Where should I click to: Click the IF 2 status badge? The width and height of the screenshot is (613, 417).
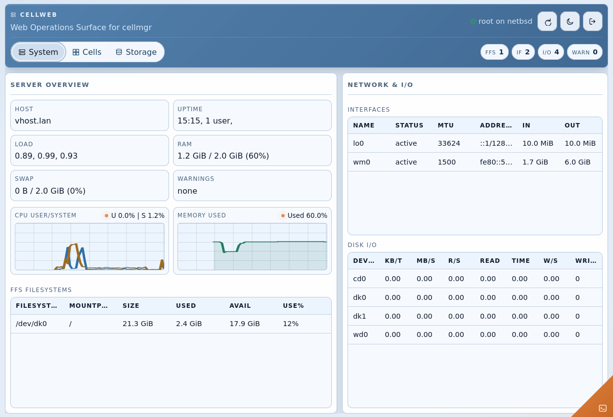tap(523, 52)
